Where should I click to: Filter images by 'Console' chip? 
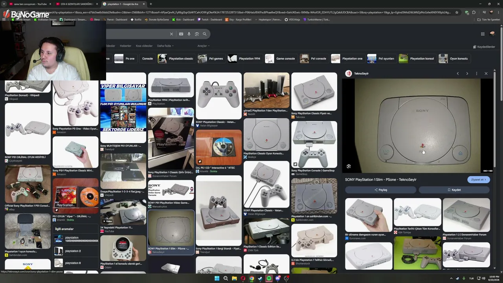(147, 59)
